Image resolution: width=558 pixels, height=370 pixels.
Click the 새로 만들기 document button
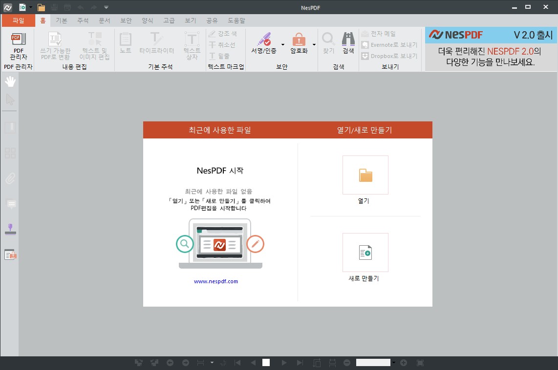365,253
